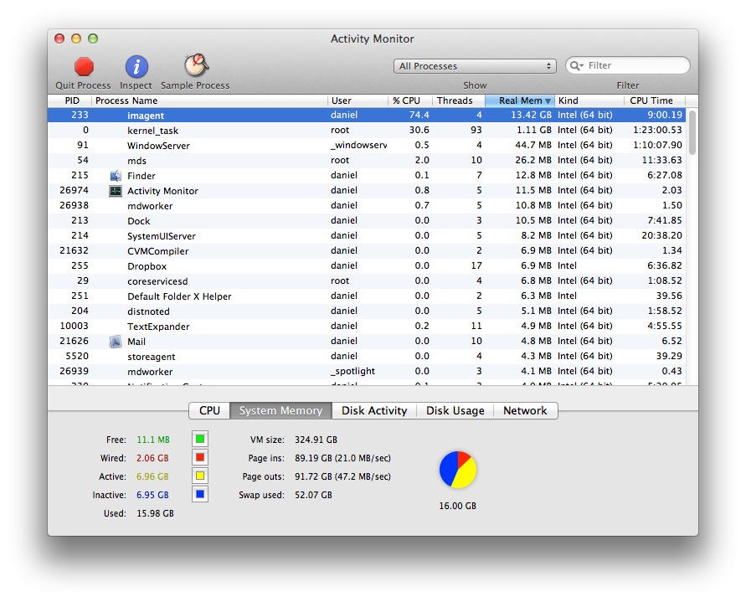Viewport: 746px width, 602px height.
Task: Open the Network tab
Action: tap(525, 411)
